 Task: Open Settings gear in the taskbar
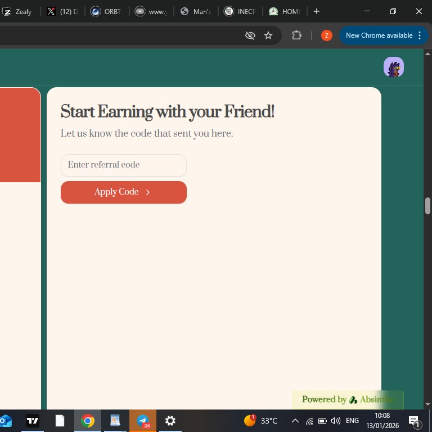[170, 421]
